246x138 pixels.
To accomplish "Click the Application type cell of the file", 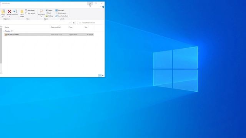I will pos(73,34).
